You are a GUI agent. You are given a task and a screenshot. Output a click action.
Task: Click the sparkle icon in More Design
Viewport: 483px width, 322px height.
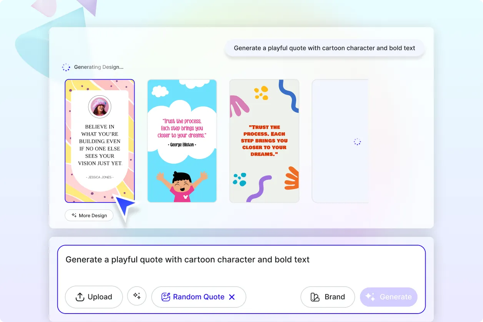point(74,216)
